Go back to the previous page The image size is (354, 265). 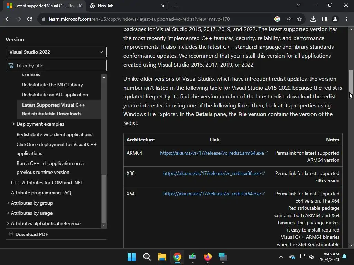pyautogui.click(x=8, y=19)
